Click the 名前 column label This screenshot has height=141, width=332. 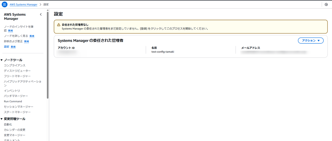coord(154,48)
